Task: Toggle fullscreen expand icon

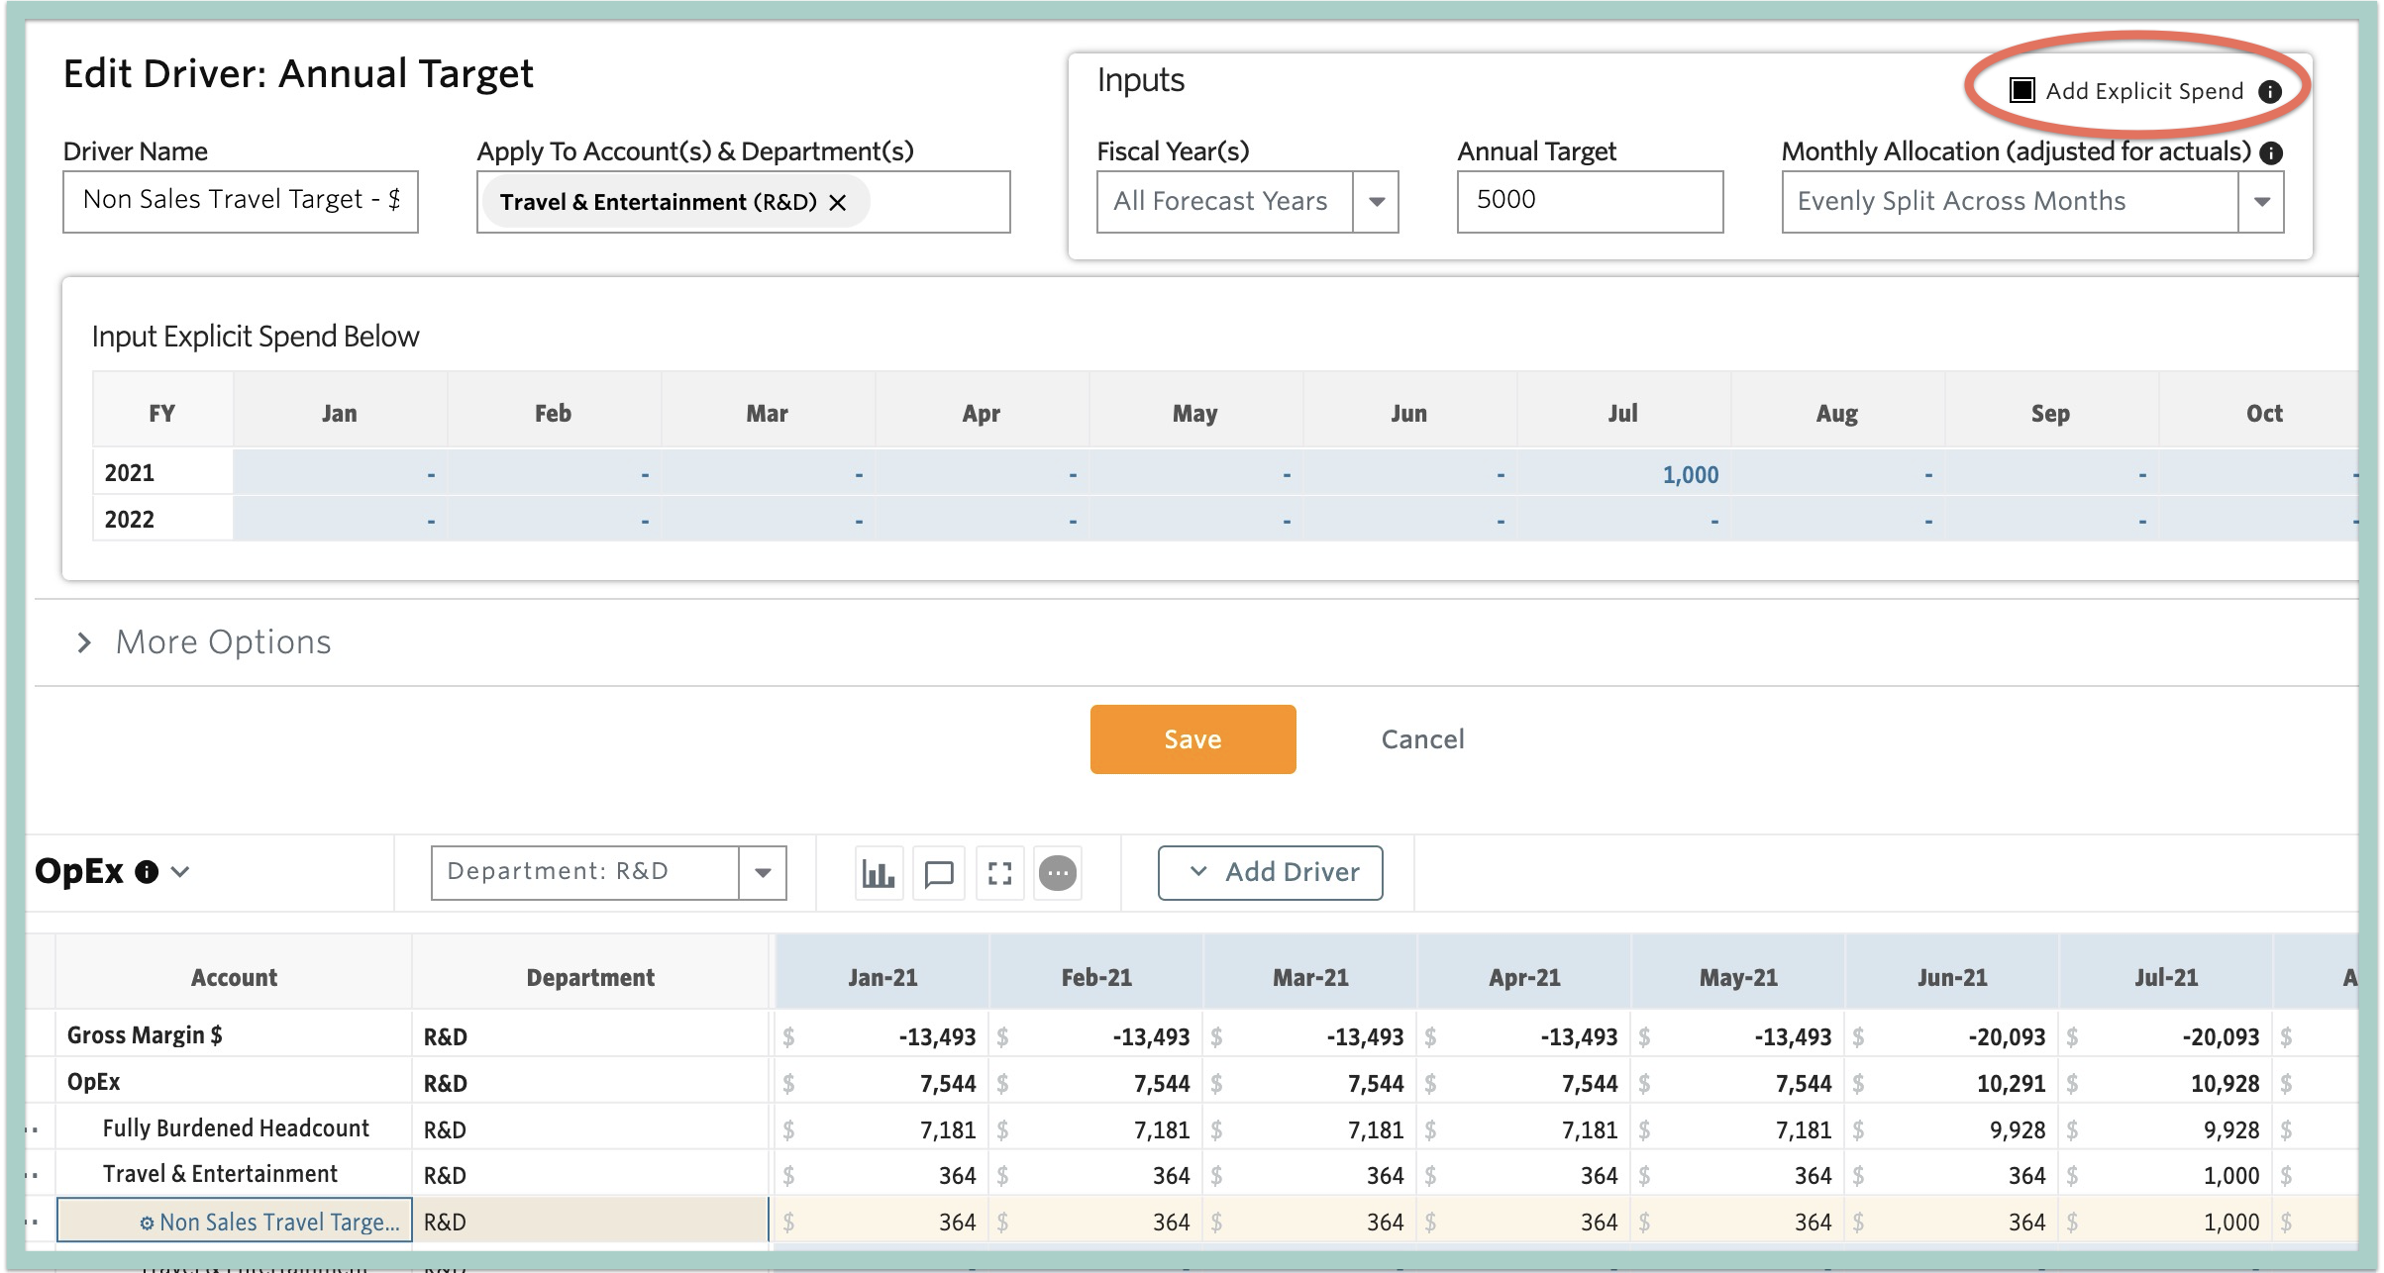Action: pos(1000,873)
